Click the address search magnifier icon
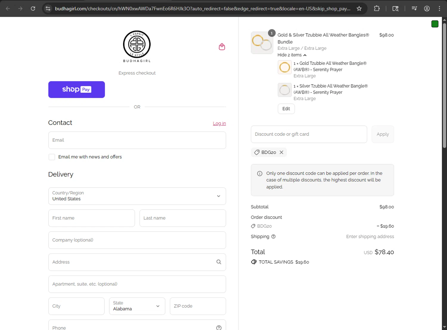Image resolution: width=447 pixels, height=330 pixels. 219,262
